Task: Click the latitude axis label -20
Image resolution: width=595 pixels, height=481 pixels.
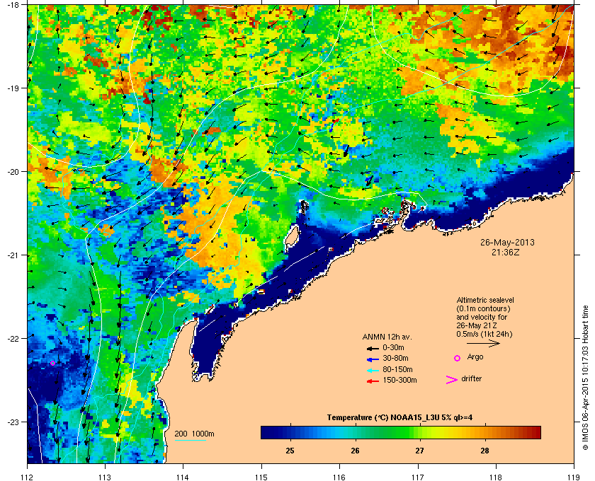Action: coord(13,172)
